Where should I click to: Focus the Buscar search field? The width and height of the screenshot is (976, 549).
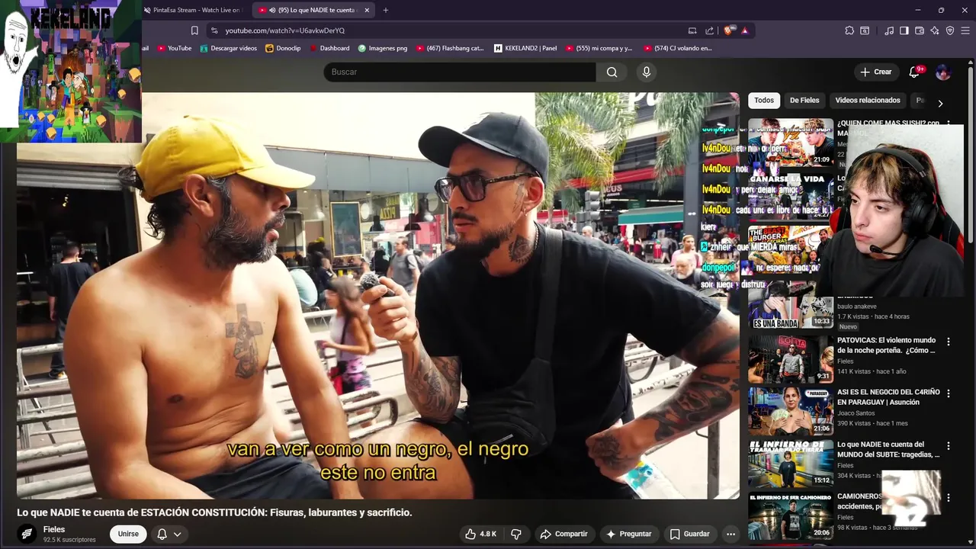(460, 72)
